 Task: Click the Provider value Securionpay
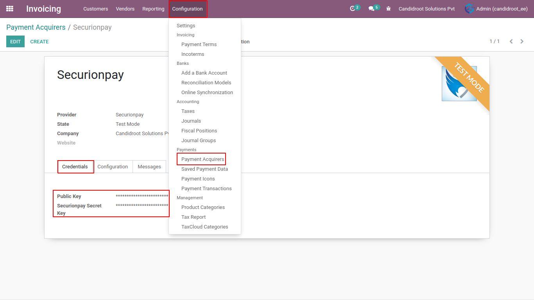click(129, 115)
